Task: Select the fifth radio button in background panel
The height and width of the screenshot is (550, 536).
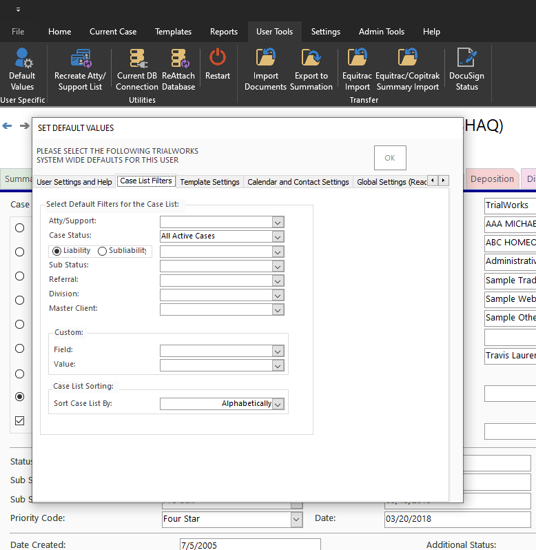Action: pos(19,325)
